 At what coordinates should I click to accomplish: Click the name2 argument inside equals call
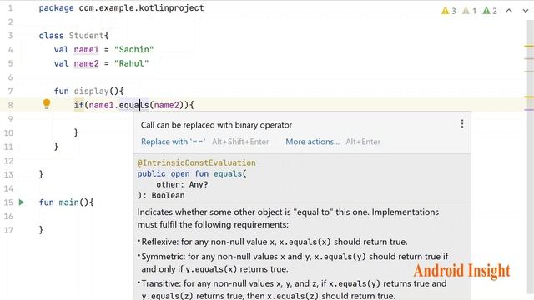(x=167, y=105)
